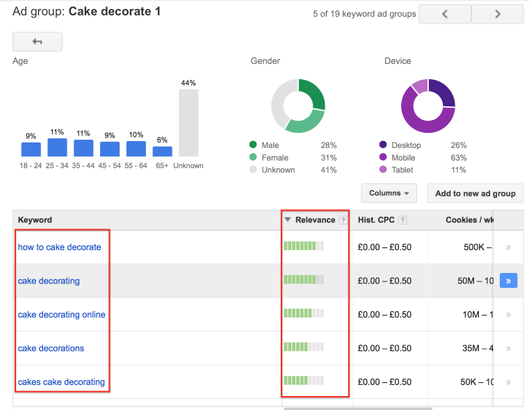Screen dimensions: 529x410
Task: Click the add arrow for 'cakes cake decorating'
Action: pyautogui.click(x=508, y=382)
